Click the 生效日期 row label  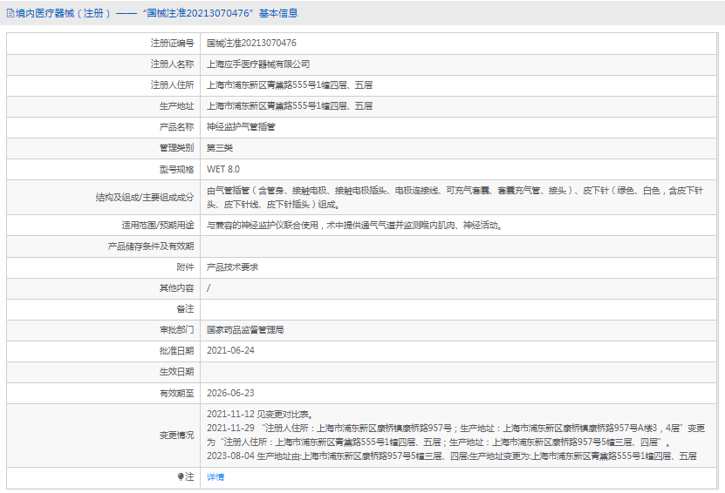[176, 372]
